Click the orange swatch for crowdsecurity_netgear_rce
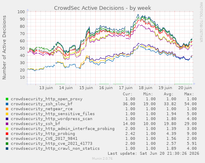The height and width of the screenshot is (163, 205). (x=7, y=109)
